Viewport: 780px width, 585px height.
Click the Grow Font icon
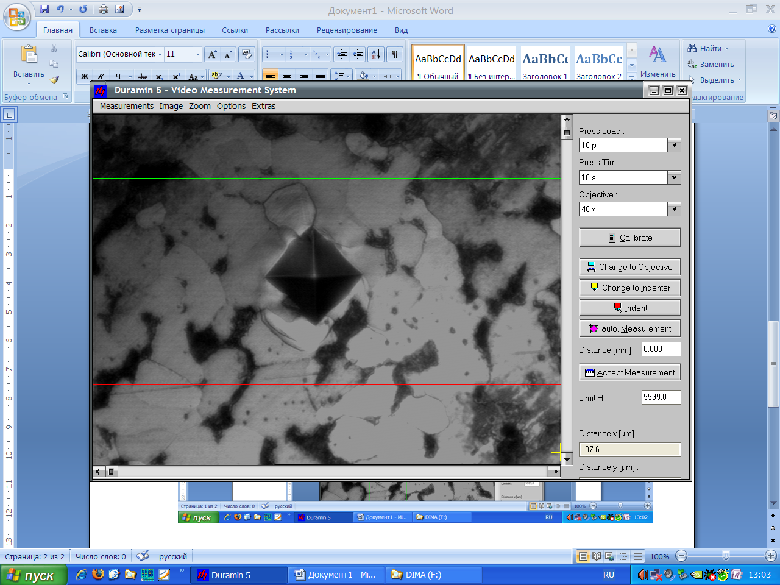(x=212, y=54)
